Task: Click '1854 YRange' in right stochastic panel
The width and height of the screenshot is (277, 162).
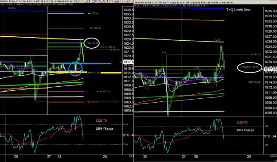Action: coord(245,130)
